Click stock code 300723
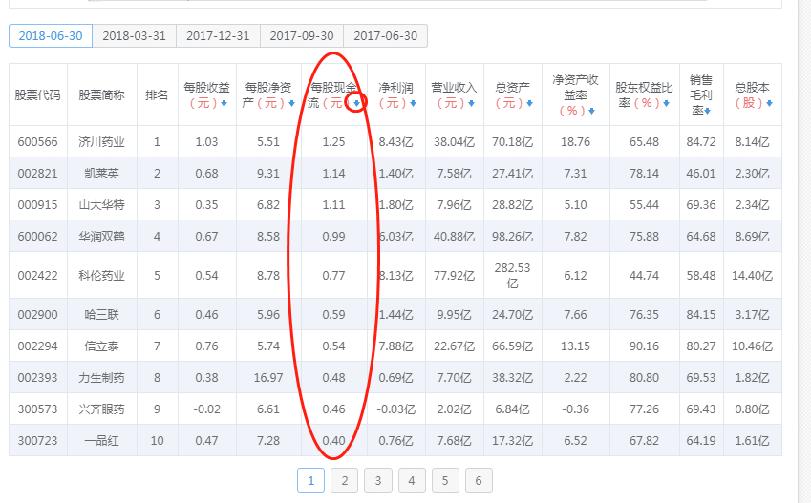Image resolution: width=811 pixels, height=503 pixels. [x=38, y=440]
